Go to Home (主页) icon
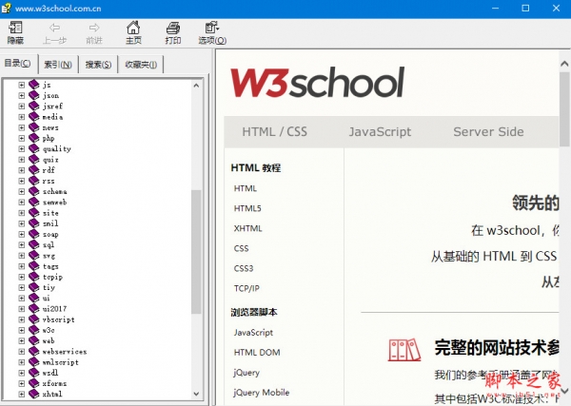The image size is (571, 406). [133, 28]
